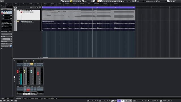The image size is (181, 102).
Task: Click the -2.99 Stereo Out volume value
Action: tap(39, 86)
